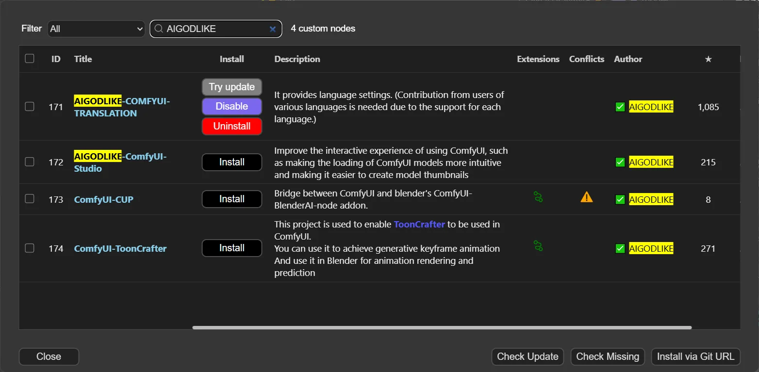Click Try update for AIGODLIKE-COMFYUI-TRANSLATION

(232, 87)
